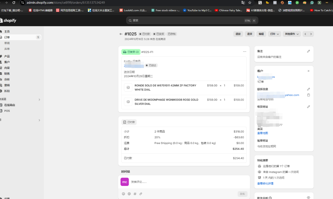The image size is (333, 199).
Task: Click the mention @ icon in timeline
Action: click(129, 194)
